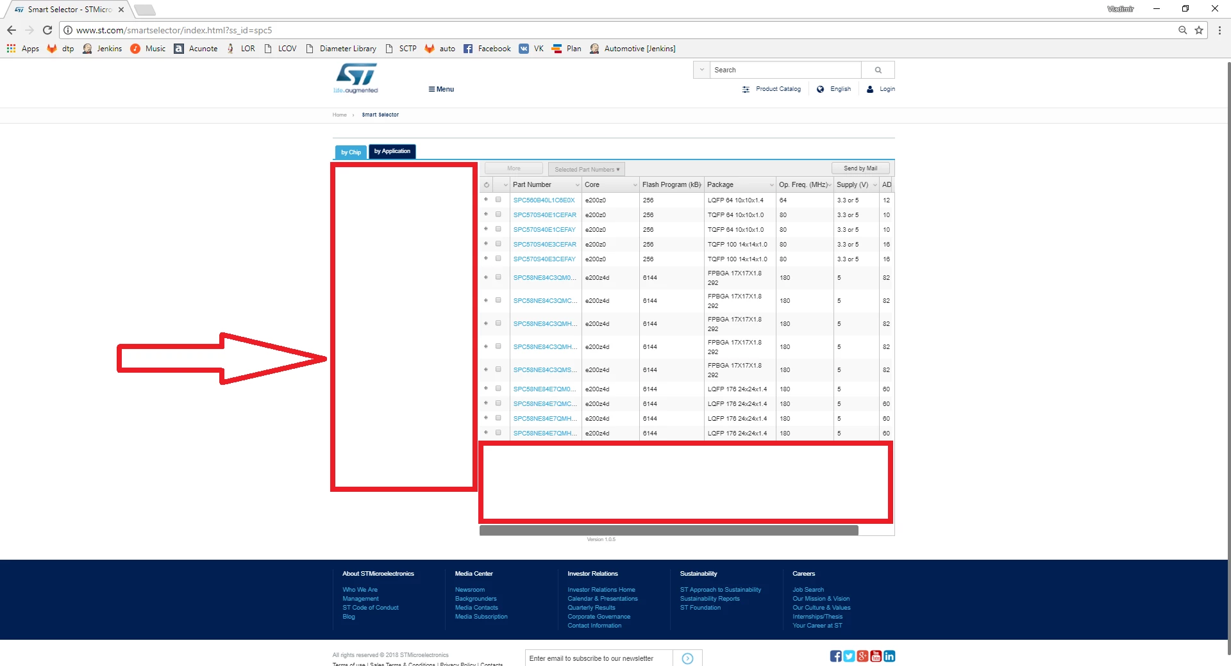The height and width of the screenshot is (666, 1231).
Task: Open Selected Part Numbers dropdown
Action: [x=587, y=169]
